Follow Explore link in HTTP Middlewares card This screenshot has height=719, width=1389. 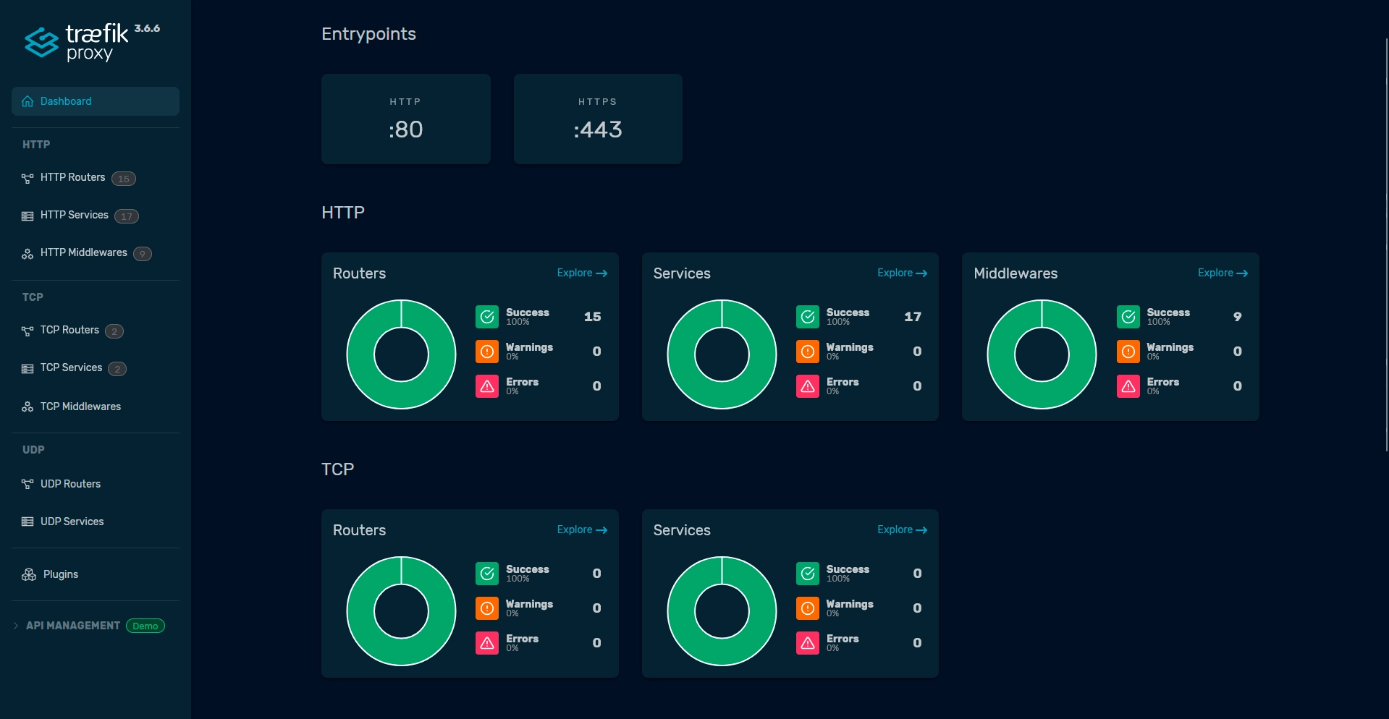(x=1222, y=273)
